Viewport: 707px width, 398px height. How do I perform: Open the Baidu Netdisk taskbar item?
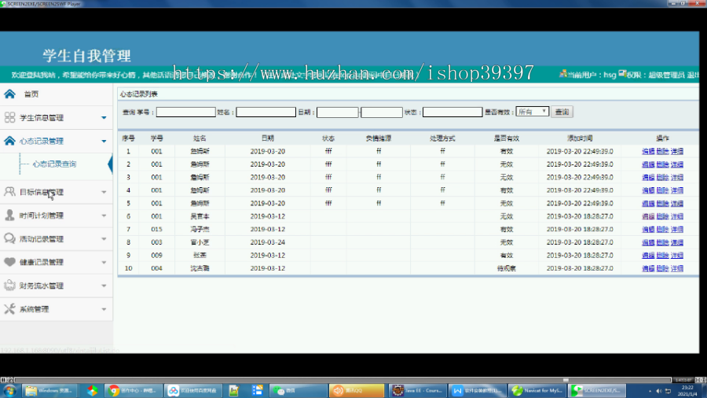coord(192,391)
